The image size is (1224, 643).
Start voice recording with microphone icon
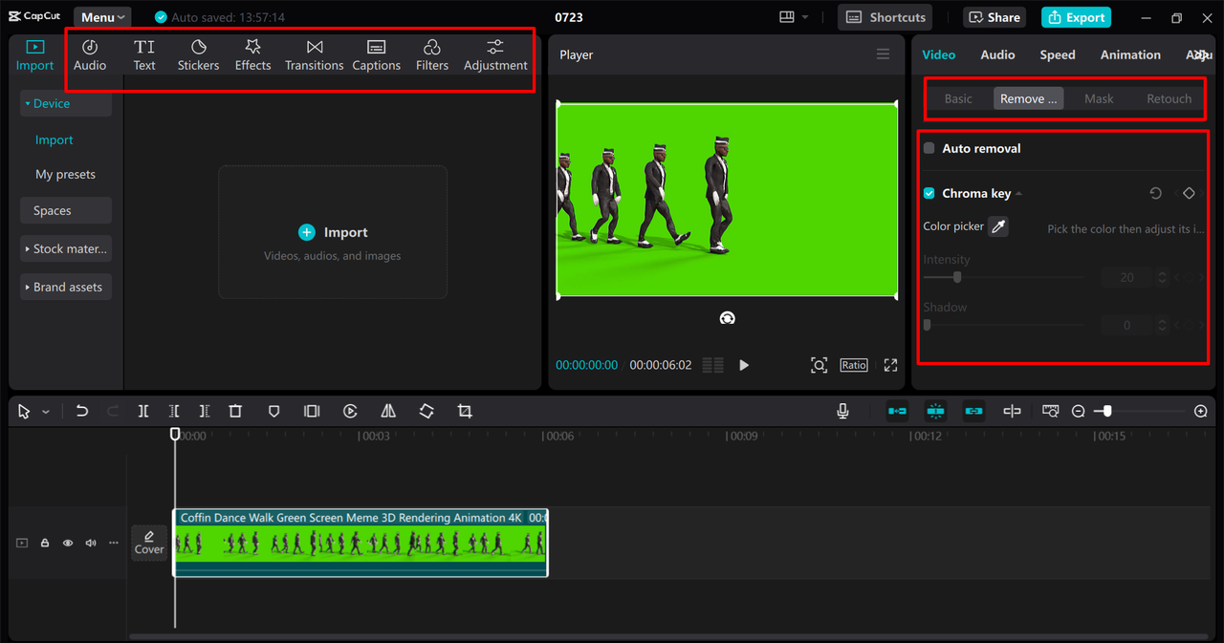(x=842, y=411)
